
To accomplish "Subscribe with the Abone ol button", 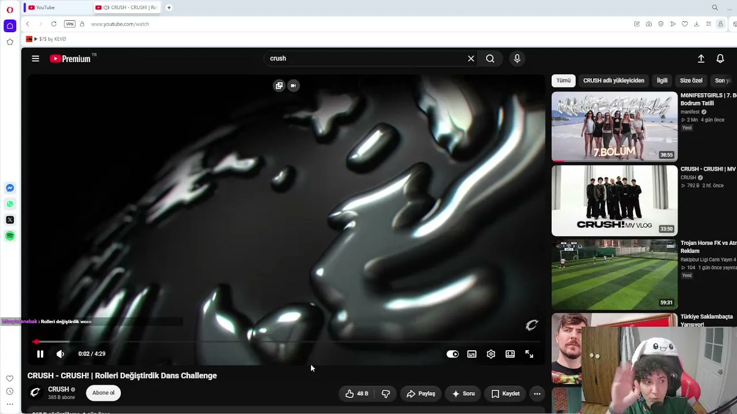I will (104, 393).
